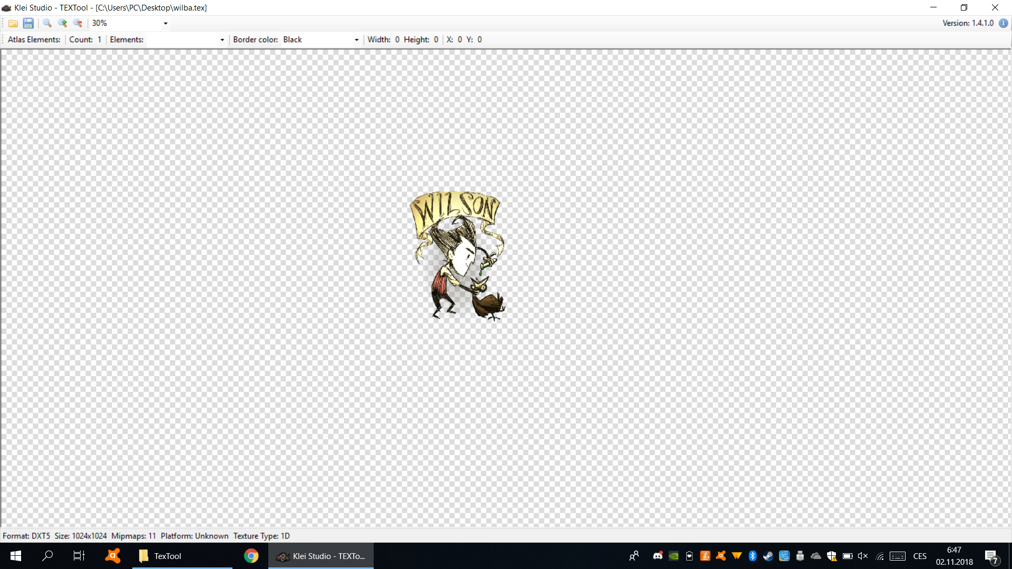The image size is (1012, 569).
Task: Click the Steam tray icon
Action: 768,556
